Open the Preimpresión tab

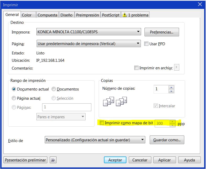click(87, 15)
